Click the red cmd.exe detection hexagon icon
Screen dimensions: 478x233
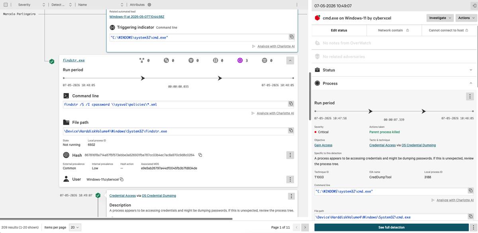coord(317,18)
